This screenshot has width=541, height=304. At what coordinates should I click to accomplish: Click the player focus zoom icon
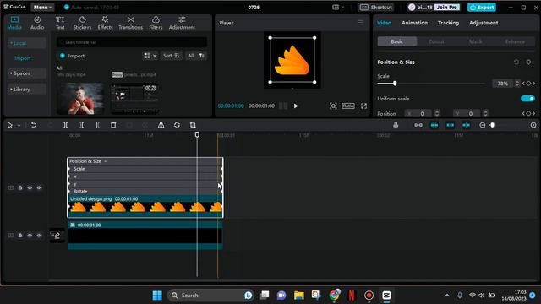333,106
